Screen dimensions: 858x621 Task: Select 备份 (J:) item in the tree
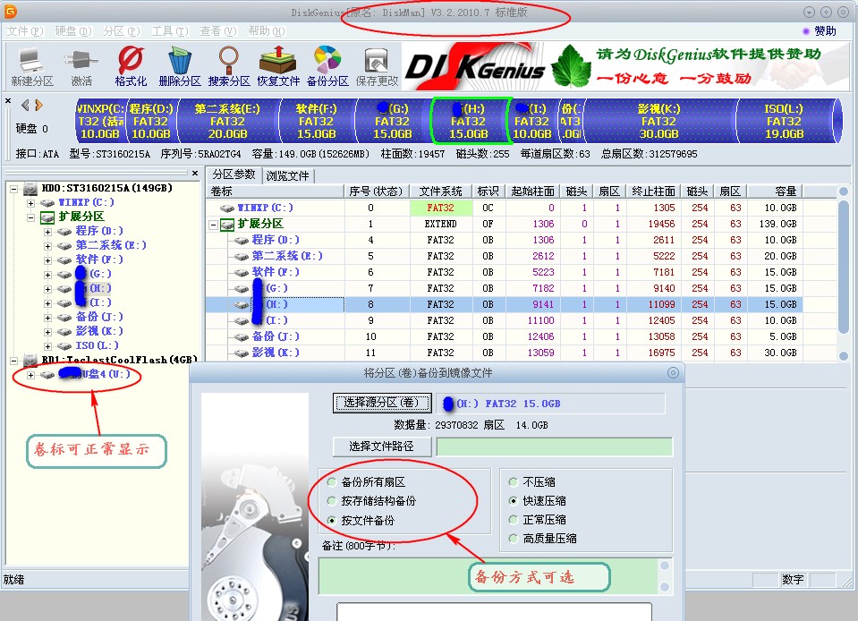99,317
